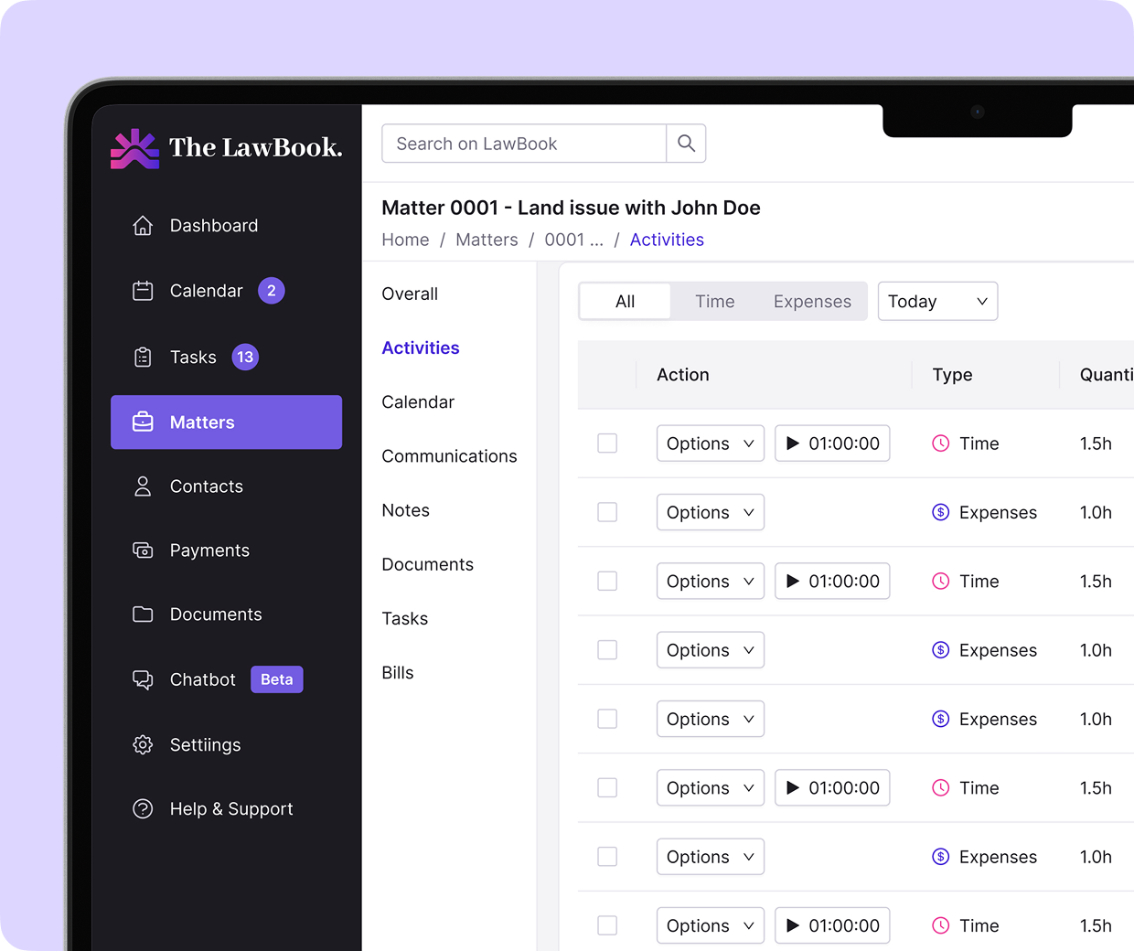Open the Options dropdown in the eighth row

pos(711,925)
